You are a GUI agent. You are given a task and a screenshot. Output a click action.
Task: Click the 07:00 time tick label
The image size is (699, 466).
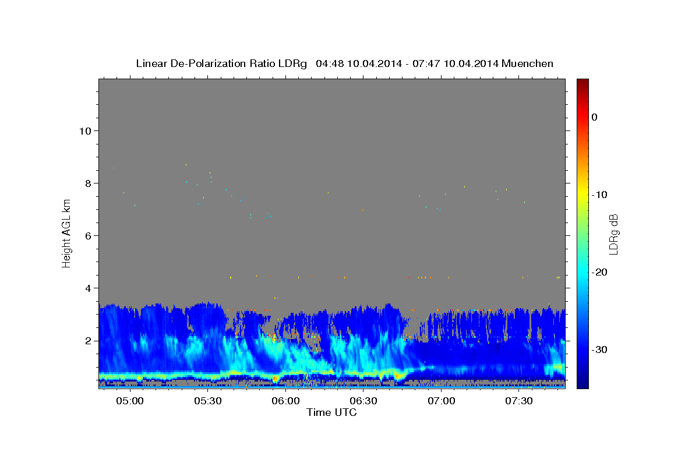442,401
